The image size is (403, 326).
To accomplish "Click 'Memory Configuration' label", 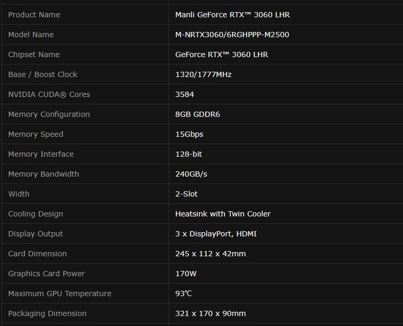I will (49, 114).
